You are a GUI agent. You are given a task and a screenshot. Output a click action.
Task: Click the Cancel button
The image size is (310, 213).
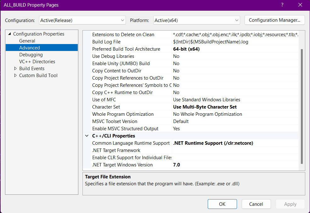[x=256, y=204]
